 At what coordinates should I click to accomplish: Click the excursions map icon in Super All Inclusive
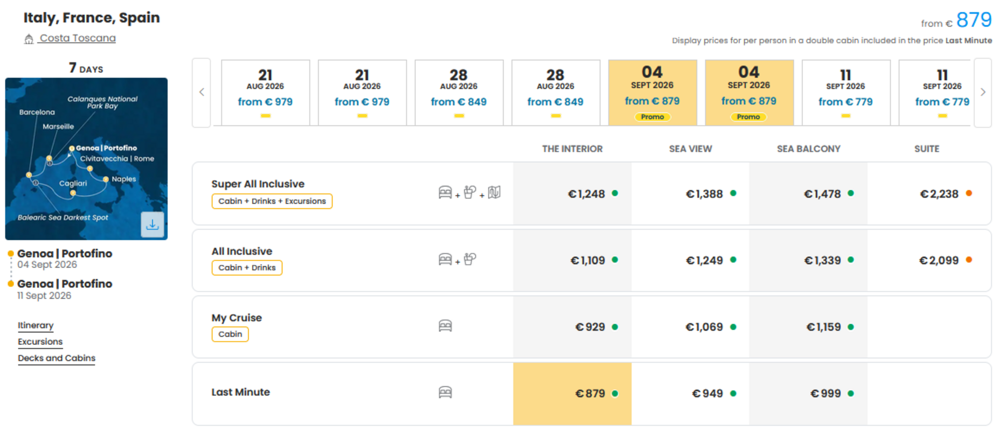pos(494,192)
